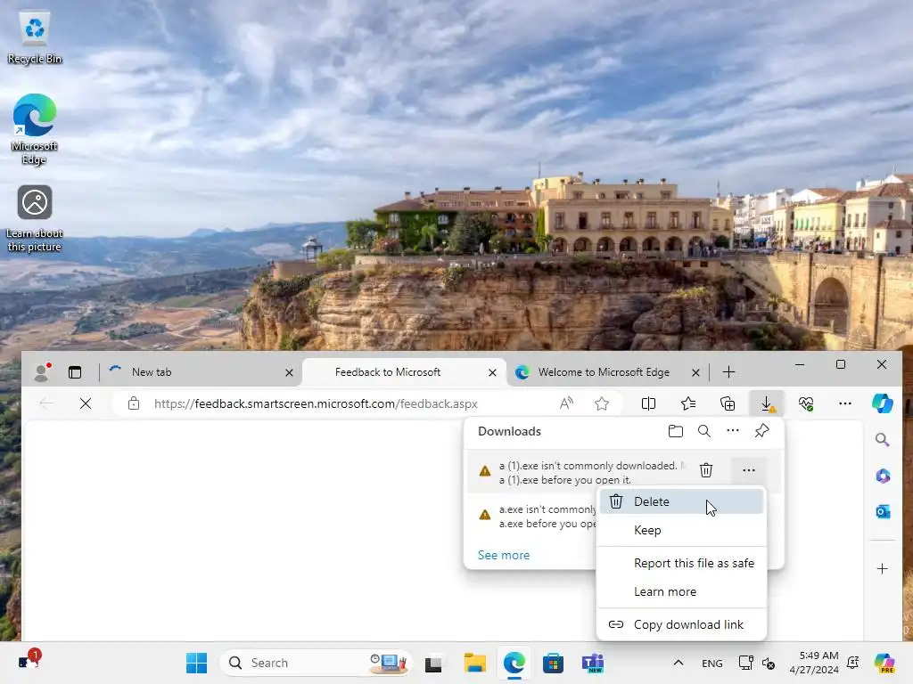Click the taskbar Search box
Screen dimensions: 913x684
point(317,663)
